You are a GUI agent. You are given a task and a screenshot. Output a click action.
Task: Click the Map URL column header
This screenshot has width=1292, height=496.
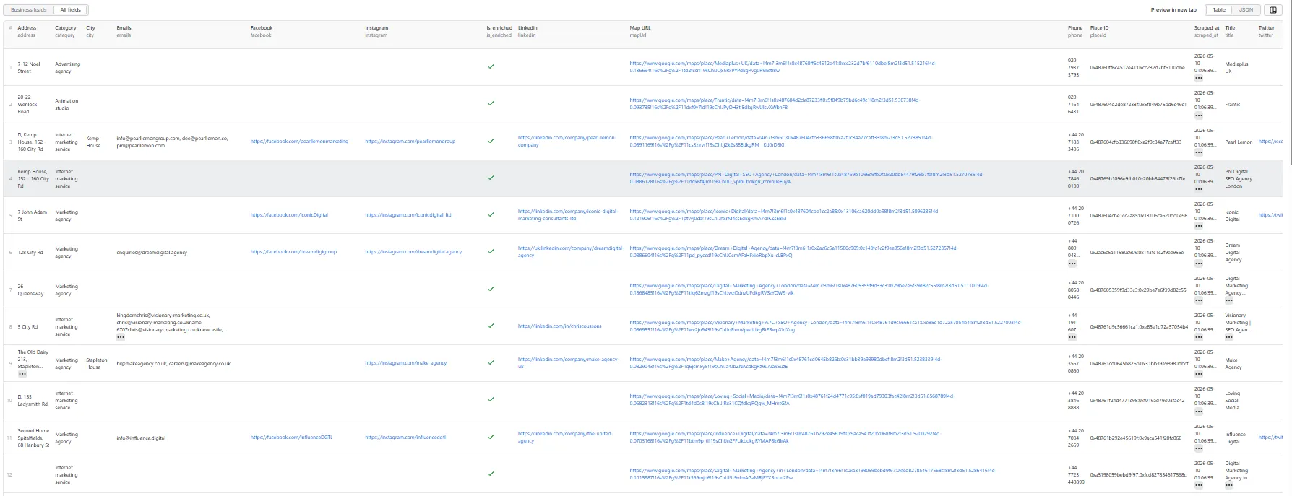(639, 31)
